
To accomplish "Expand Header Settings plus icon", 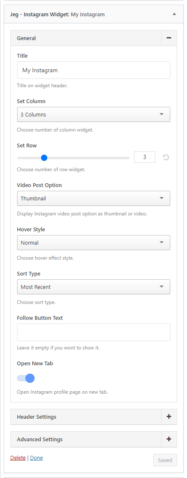I will coord(169,417).
